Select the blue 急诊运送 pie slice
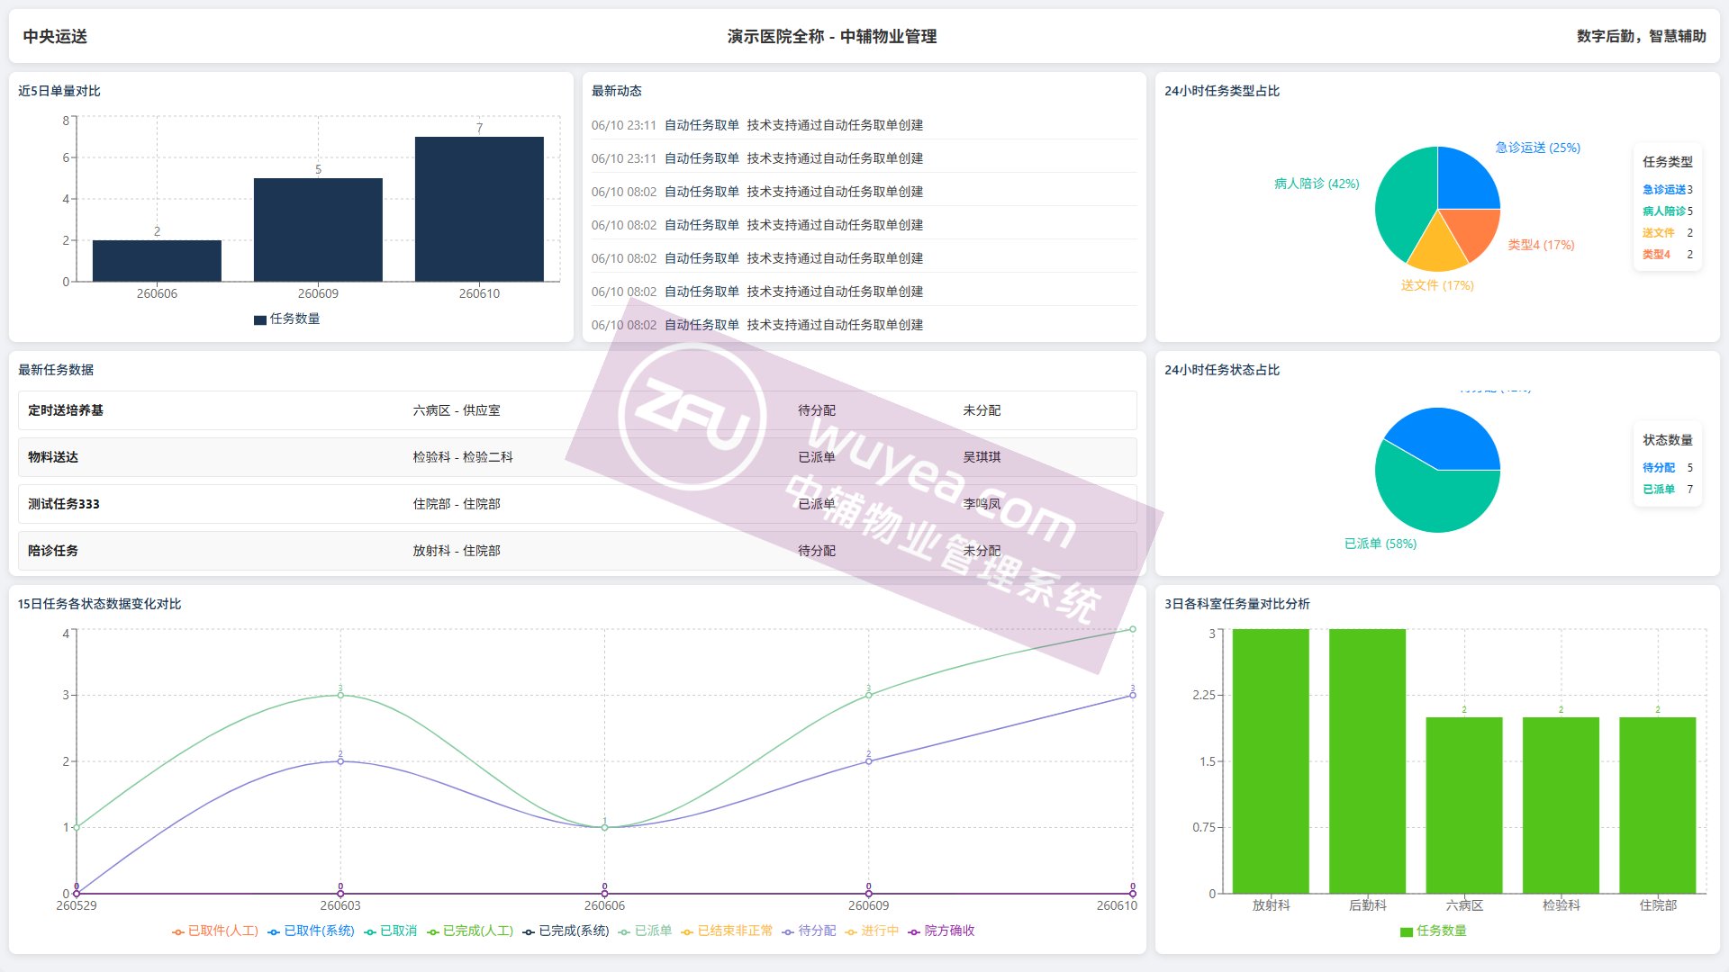 1463,182
